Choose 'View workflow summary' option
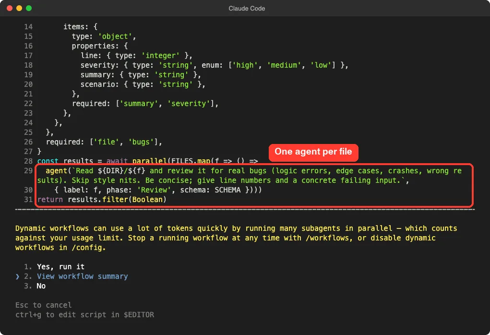The height and width of the screenshot is (335, 490). [x=82, y=276]
